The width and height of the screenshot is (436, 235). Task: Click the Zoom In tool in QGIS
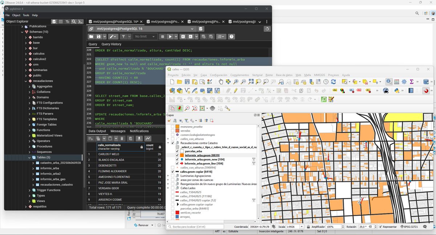pos(236,82)
